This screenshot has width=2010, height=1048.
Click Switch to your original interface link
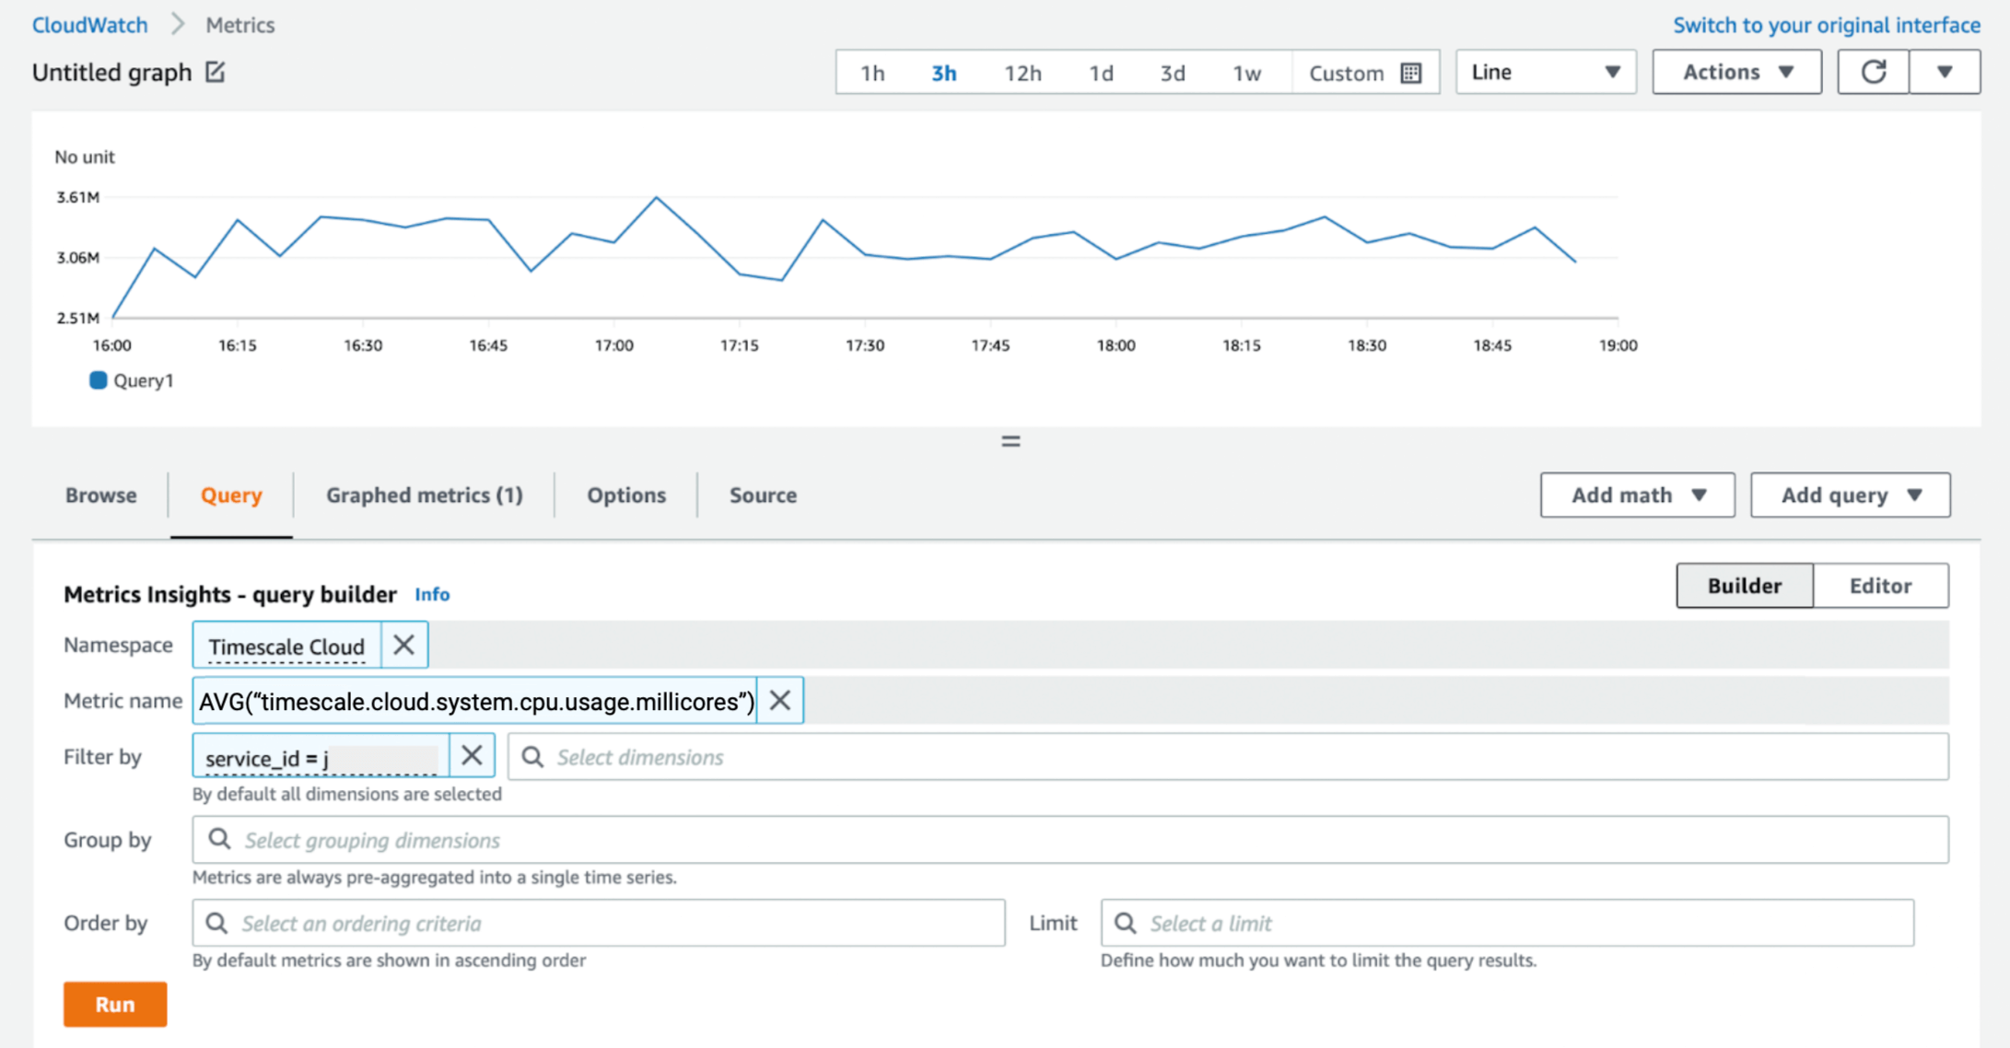point(1826,25)
